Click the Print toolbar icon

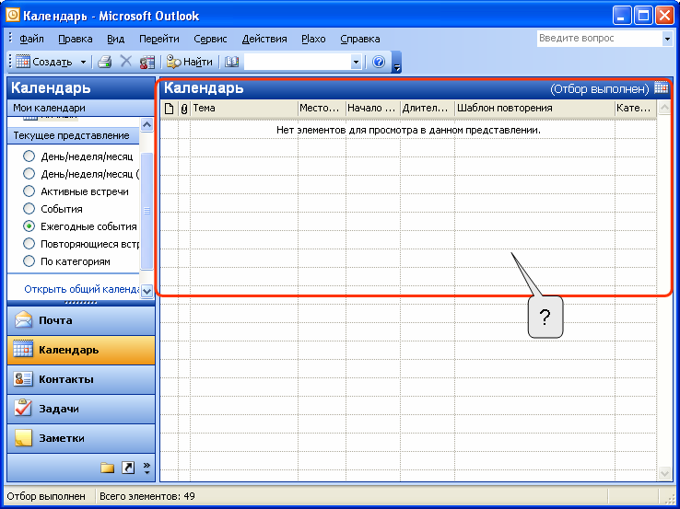(x=104, y=62)
